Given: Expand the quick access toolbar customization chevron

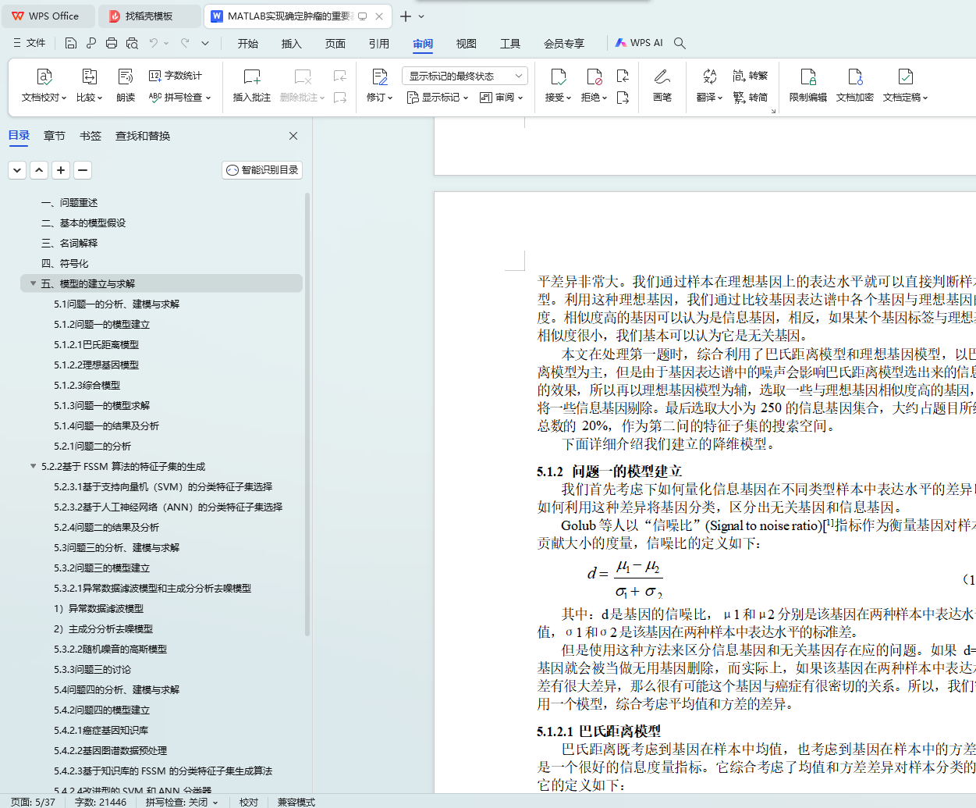Looking at the screenshot, I should (205, 43).
